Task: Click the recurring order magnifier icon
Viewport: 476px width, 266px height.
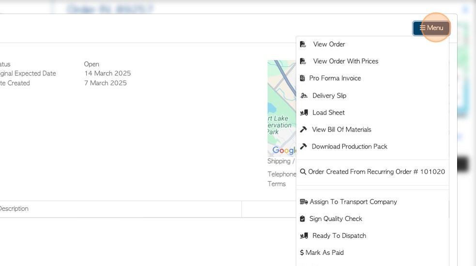Action: [303, 172]
